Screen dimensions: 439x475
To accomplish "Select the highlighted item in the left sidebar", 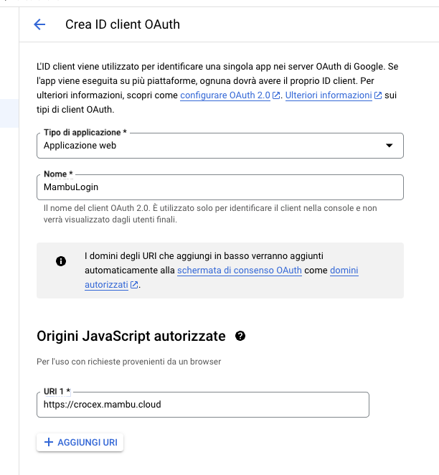I will pos(9,113).
